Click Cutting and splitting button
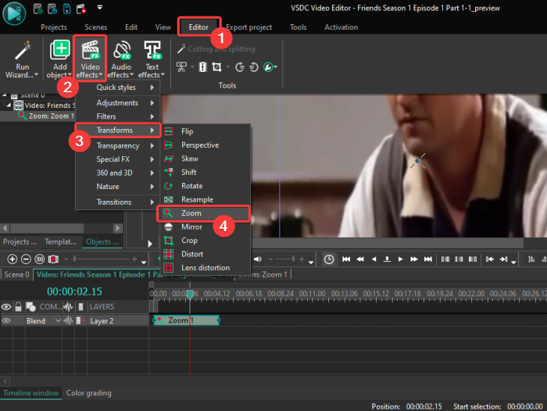This screenshot has height=411, width=547. 216,49
